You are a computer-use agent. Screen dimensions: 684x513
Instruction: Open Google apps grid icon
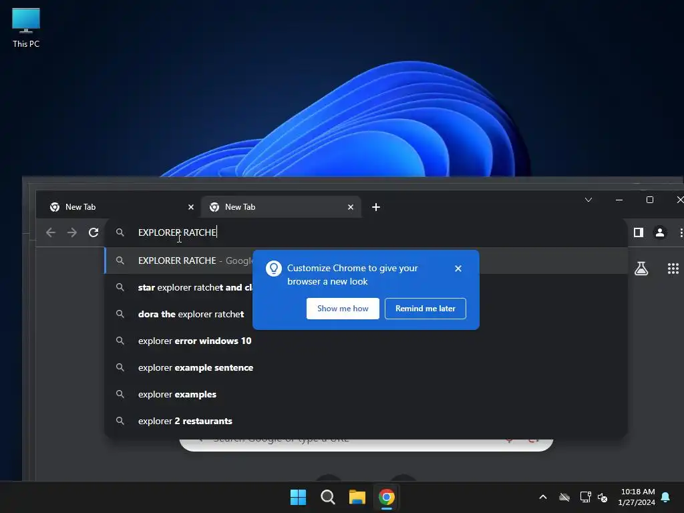point(673,269)
